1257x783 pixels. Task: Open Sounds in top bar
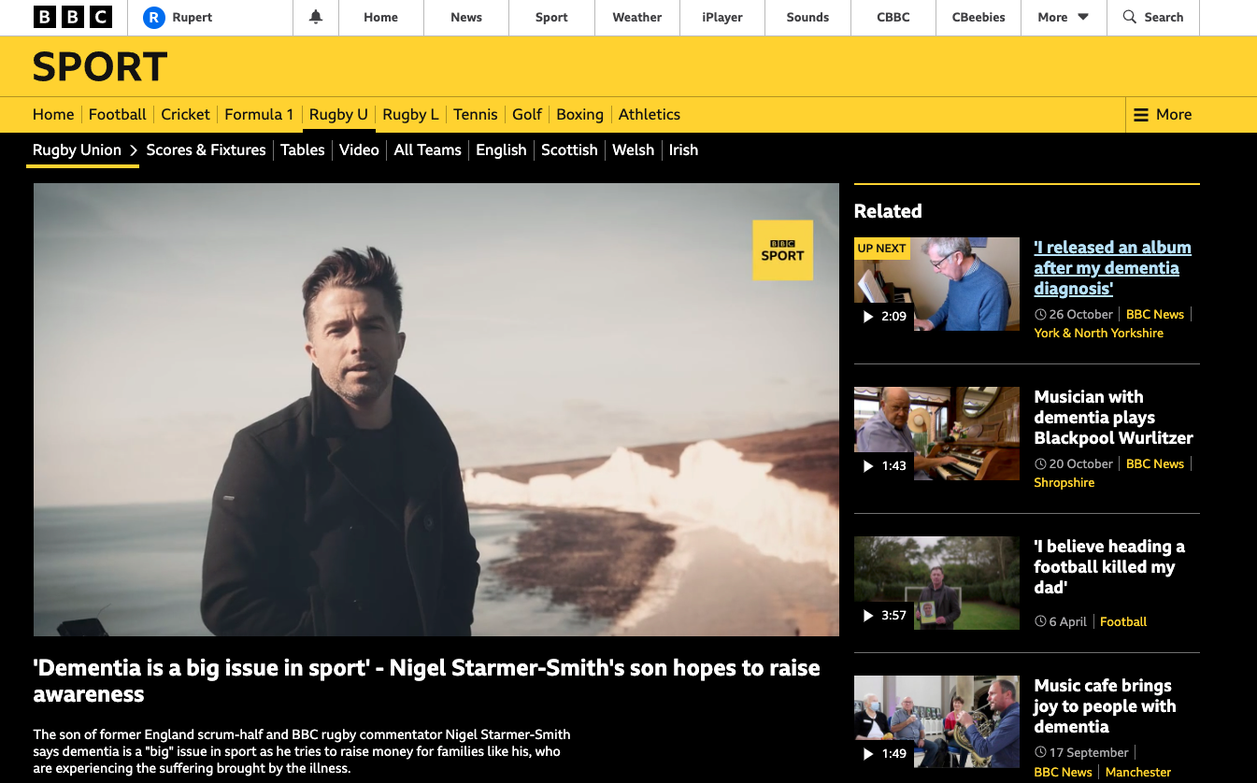pos(807,17)
